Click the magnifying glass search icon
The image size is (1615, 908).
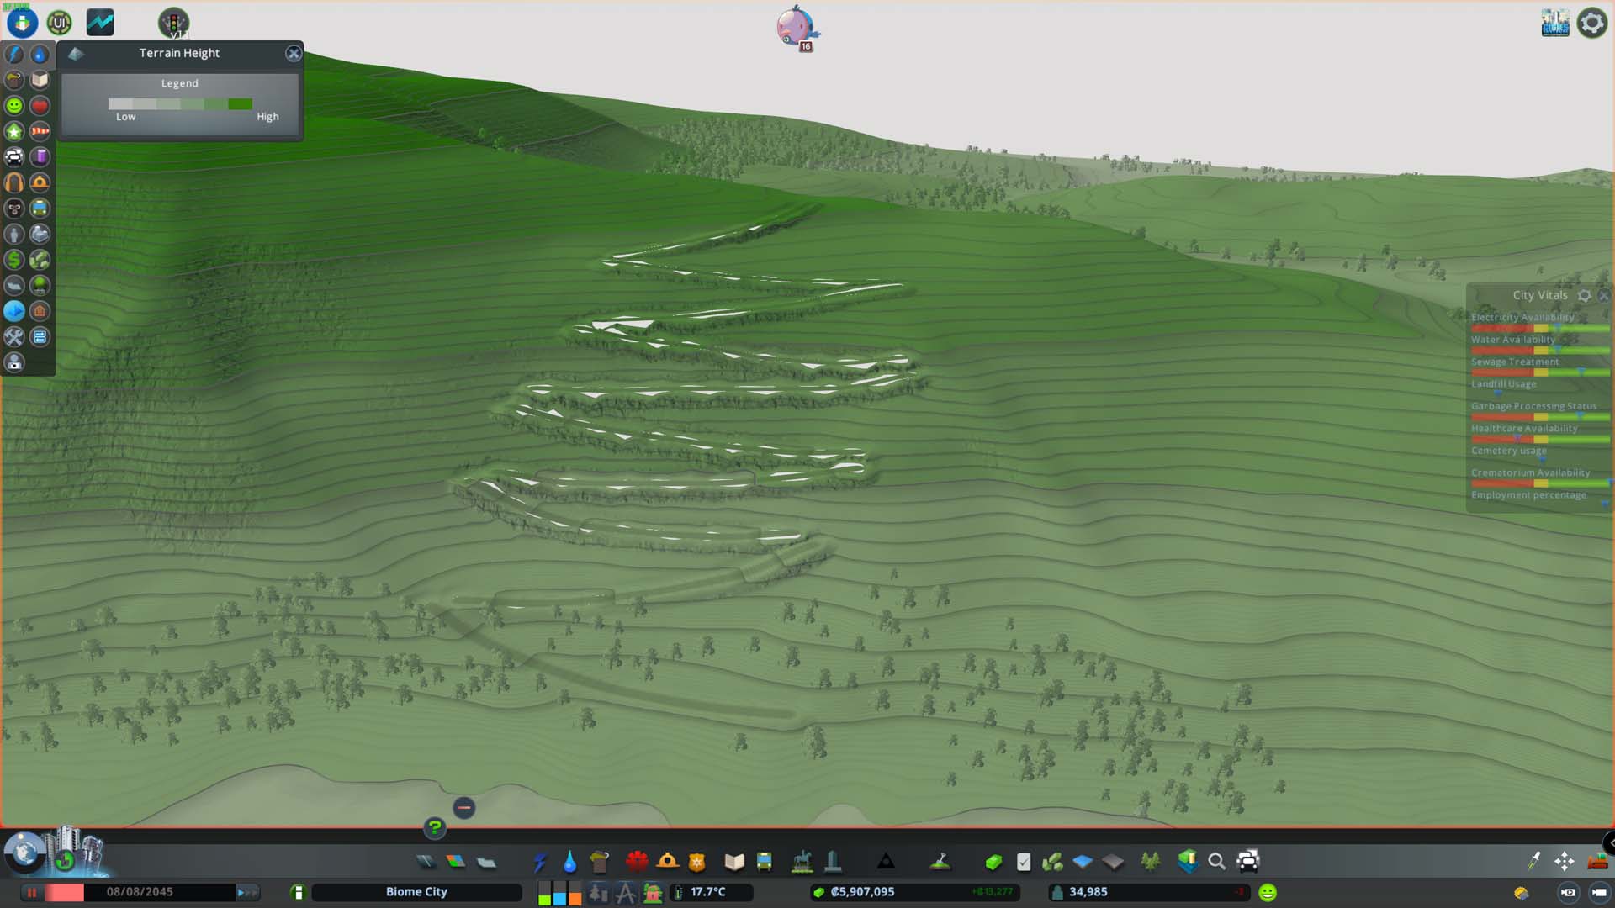coord(1216,861)
